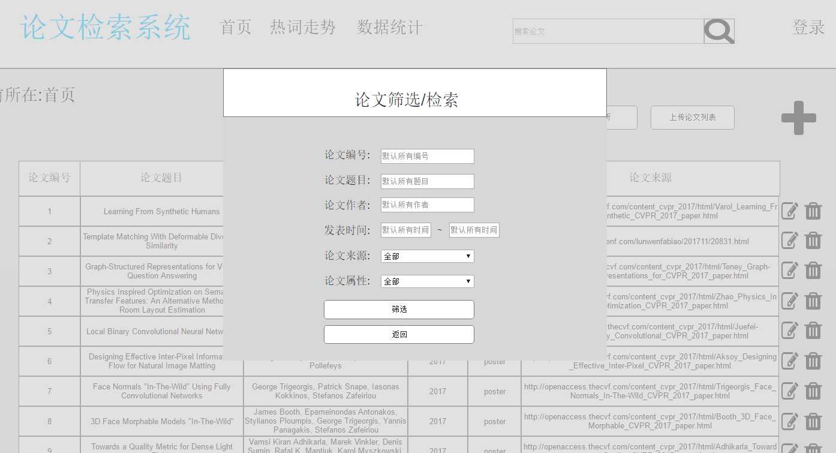Edit paper row 4 pencil icon
This screenshot has height=453, width=836.
coord(790,301)
